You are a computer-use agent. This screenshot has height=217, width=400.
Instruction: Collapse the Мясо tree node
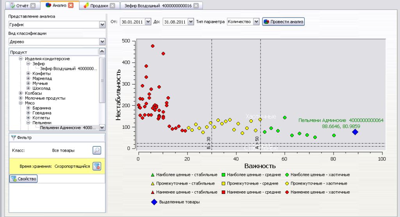pos(21,103)
